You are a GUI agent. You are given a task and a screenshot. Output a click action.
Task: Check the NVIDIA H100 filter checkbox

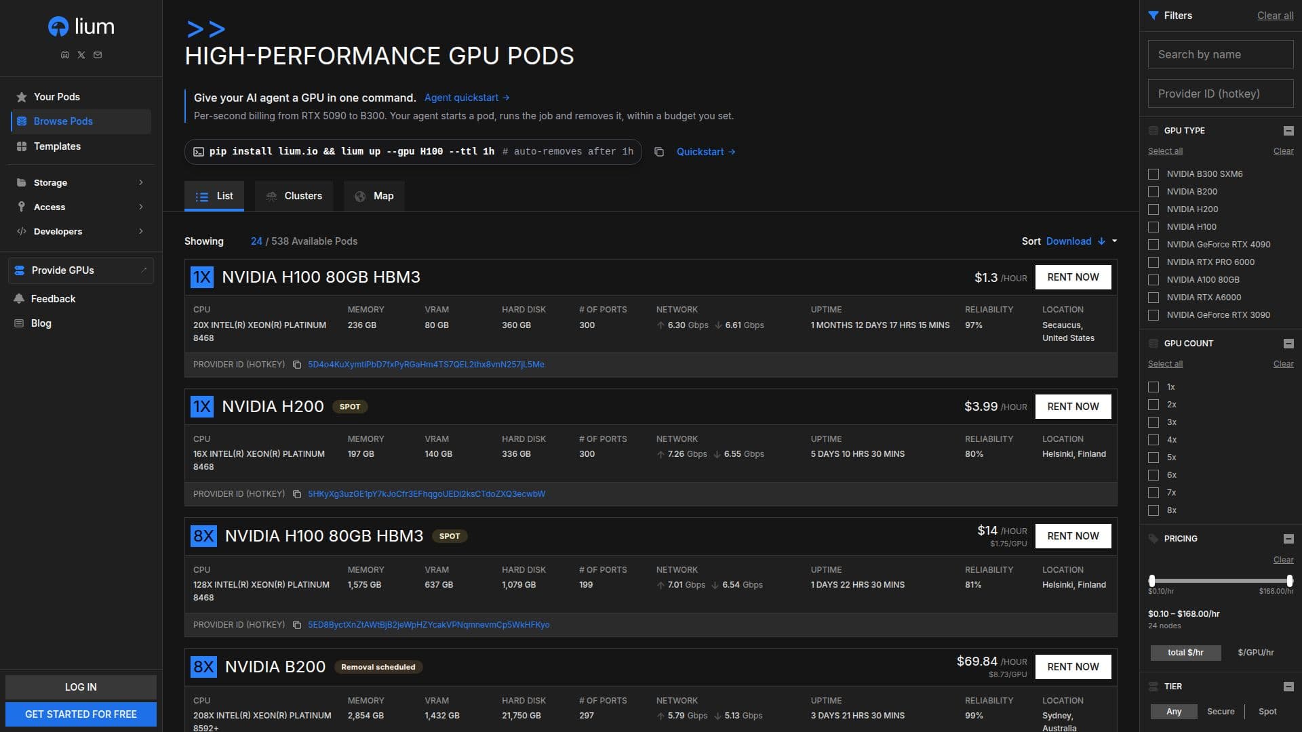click(1153, 227)
